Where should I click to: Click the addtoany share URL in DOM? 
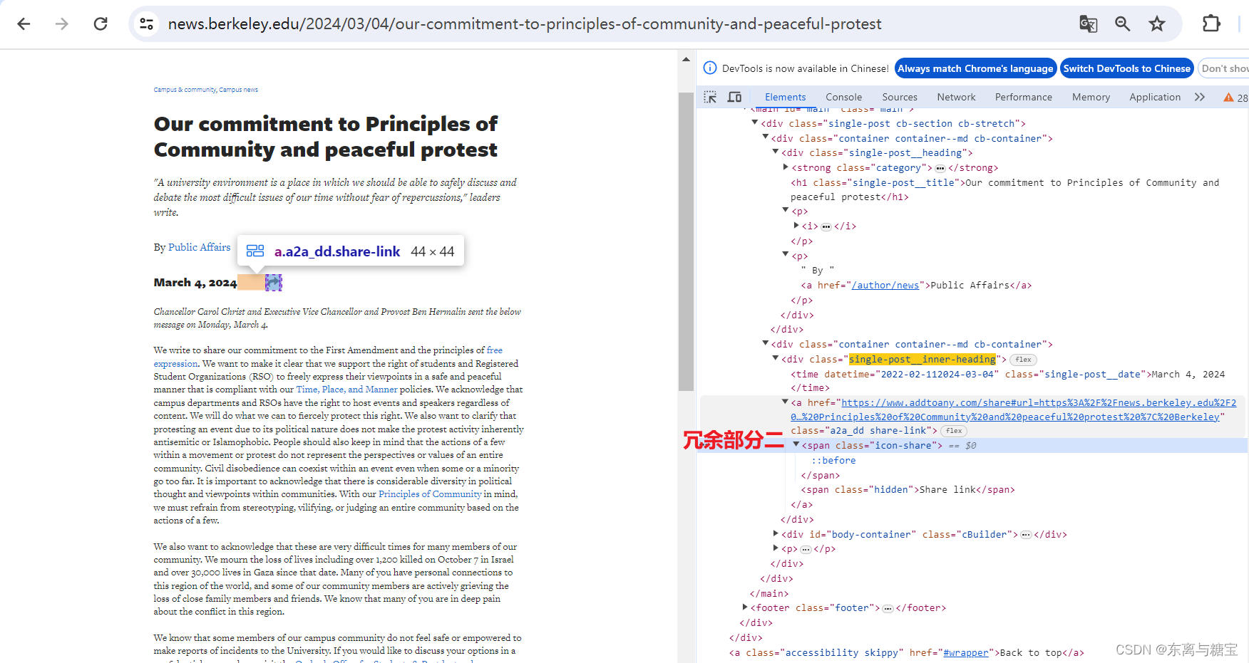pos(1013,410)
